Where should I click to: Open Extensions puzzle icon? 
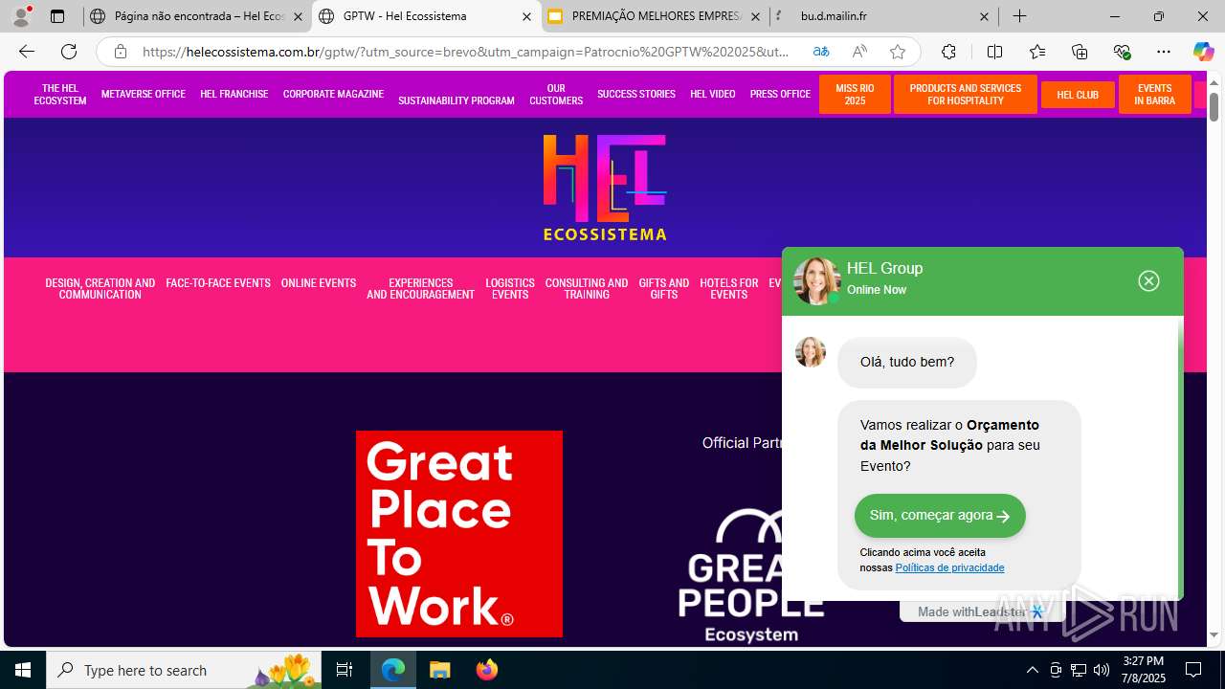[x=948, y=52]
